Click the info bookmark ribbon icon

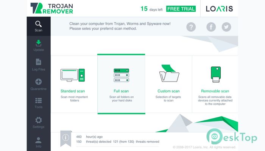pyautogui.click(x=66, y=138)
